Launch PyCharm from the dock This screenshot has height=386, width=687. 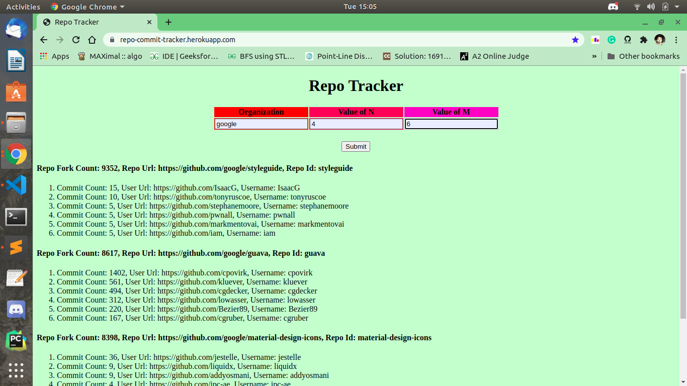16,341
